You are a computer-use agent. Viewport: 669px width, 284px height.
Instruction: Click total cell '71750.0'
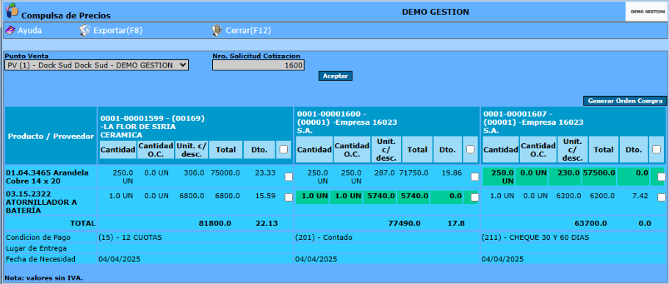[414, 172]
